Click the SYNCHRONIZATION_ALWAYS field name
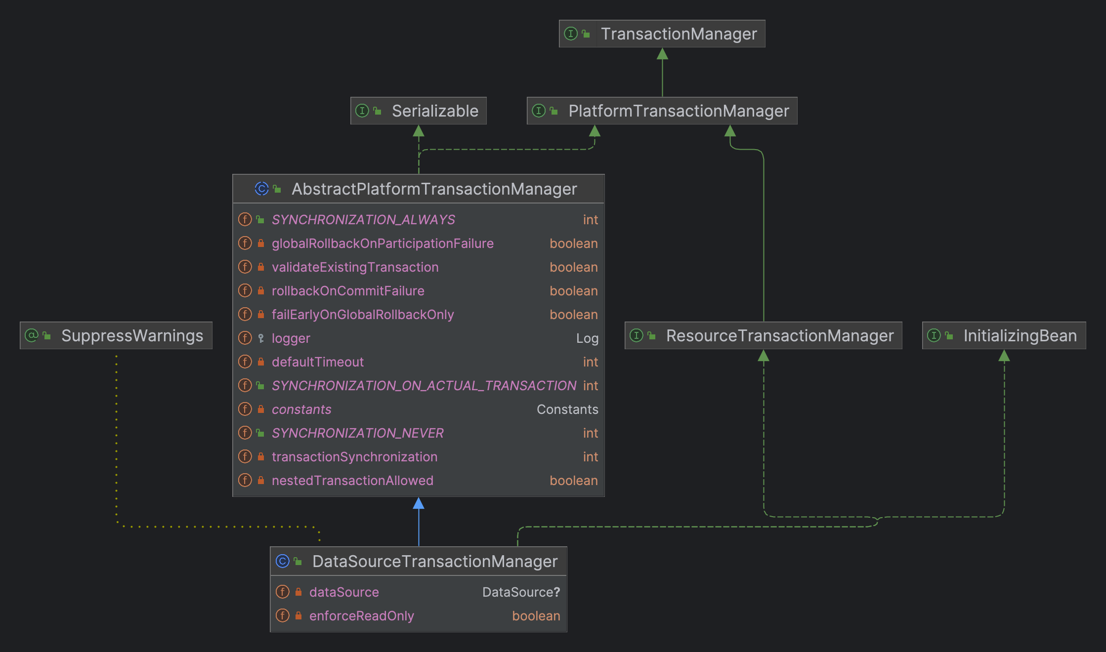 coord(363,219)
